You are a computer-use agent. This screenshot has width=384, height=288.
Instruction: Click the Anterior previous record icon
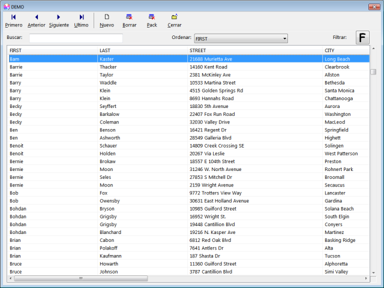(x=36, y=20)
